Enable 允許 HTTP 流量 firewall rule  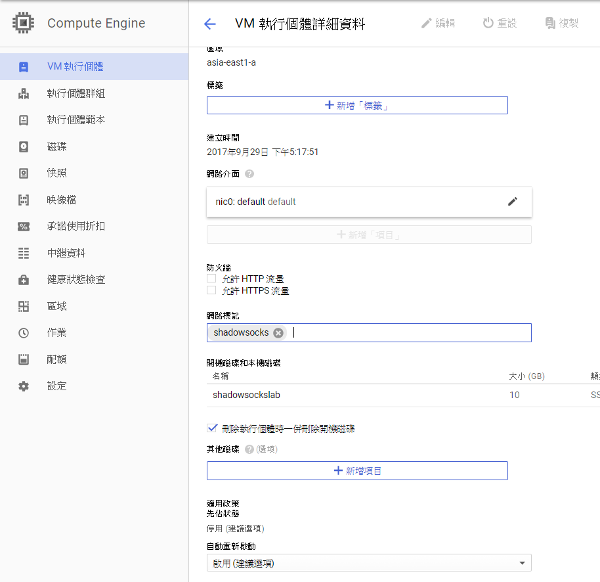[x=212, y=278]
